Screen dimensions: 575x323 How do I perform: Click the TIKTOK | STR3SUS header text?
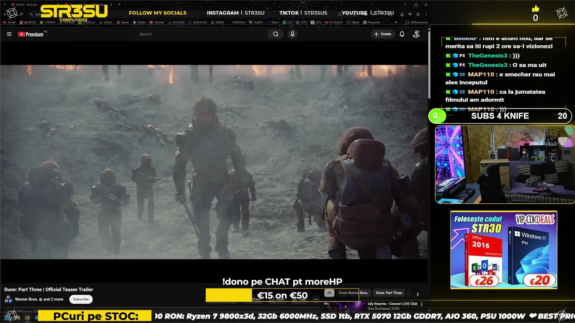303,13
